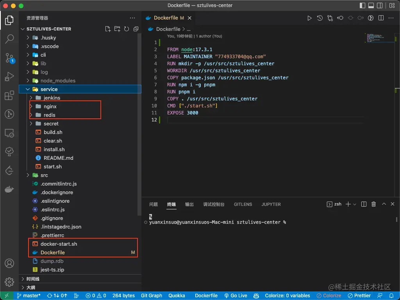
Task: Open Git Graph from status bar
Action: click(x=152, y=296)
